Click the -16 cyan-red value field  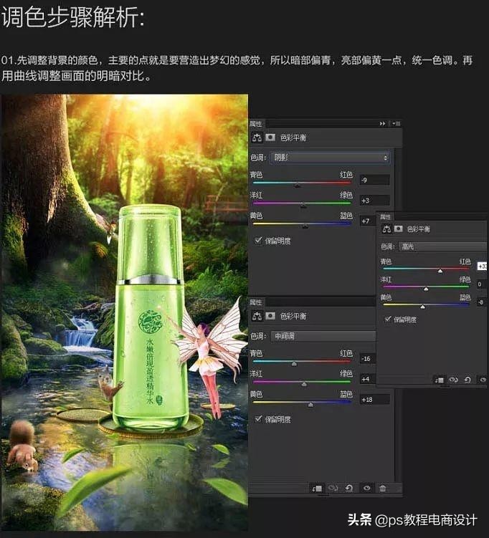point(367,359)
